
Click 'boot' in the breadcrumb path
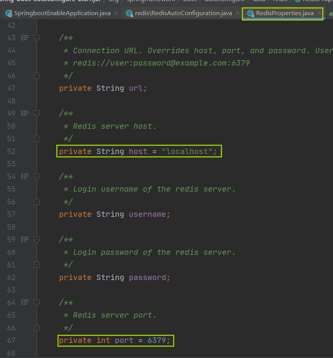click(x=190, y=1)
